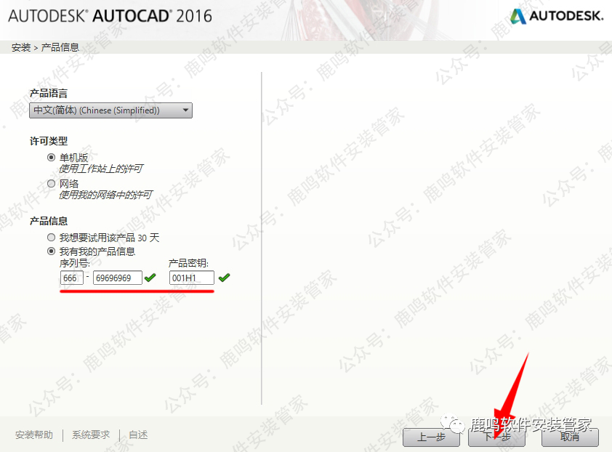Viewport: 612px width, 452px height.
Task: Click the green checkmark beside serial number
Action: click(150, 278)
